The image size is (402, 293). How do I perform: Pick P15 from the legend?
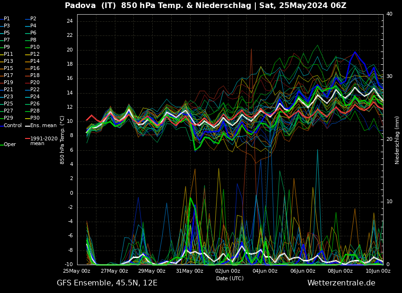coord(8,69)
